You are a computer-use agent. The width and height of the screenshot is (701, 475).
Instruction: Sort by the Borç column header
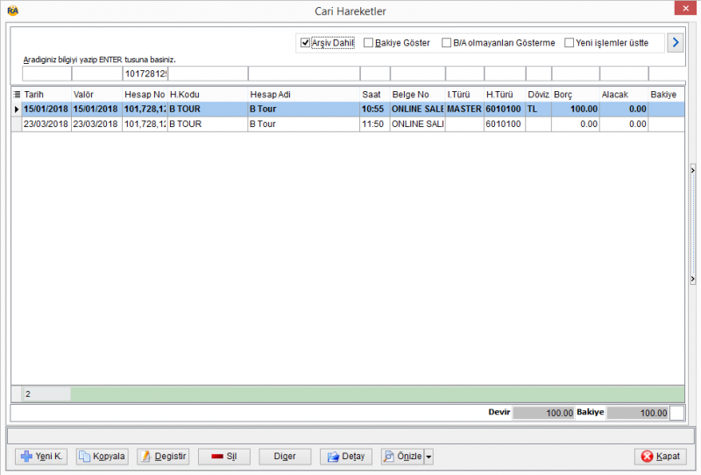point(576,95)
